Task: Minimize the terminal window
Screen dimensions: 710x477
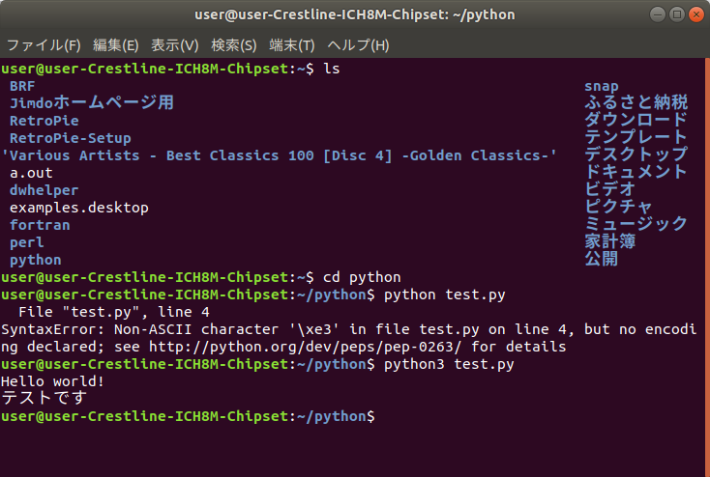Action: coord(658,14)
